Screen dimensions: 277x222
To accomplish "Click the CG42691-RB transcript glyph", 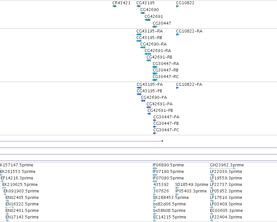I will 148,60.
